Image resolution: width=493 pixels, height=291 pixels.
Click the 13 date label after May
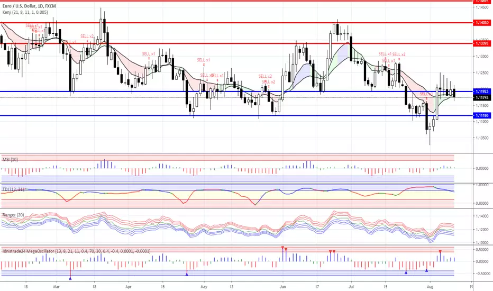pos(231,287)
